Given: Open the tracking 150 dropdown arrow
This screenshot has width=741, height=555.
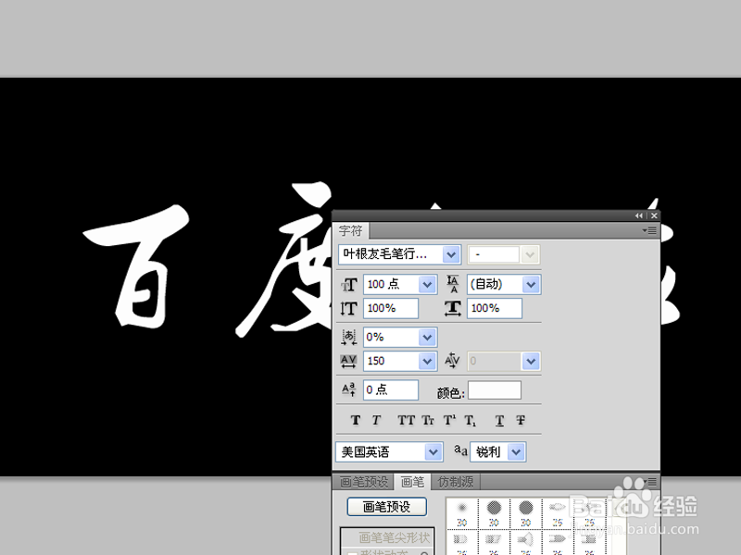Looking at the screenshot, I should tap(427, 362).
